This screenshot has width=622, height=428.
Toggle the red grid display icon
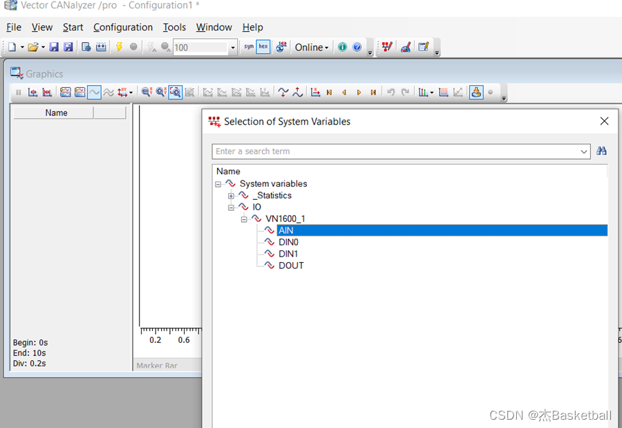(x=444, y=92)
